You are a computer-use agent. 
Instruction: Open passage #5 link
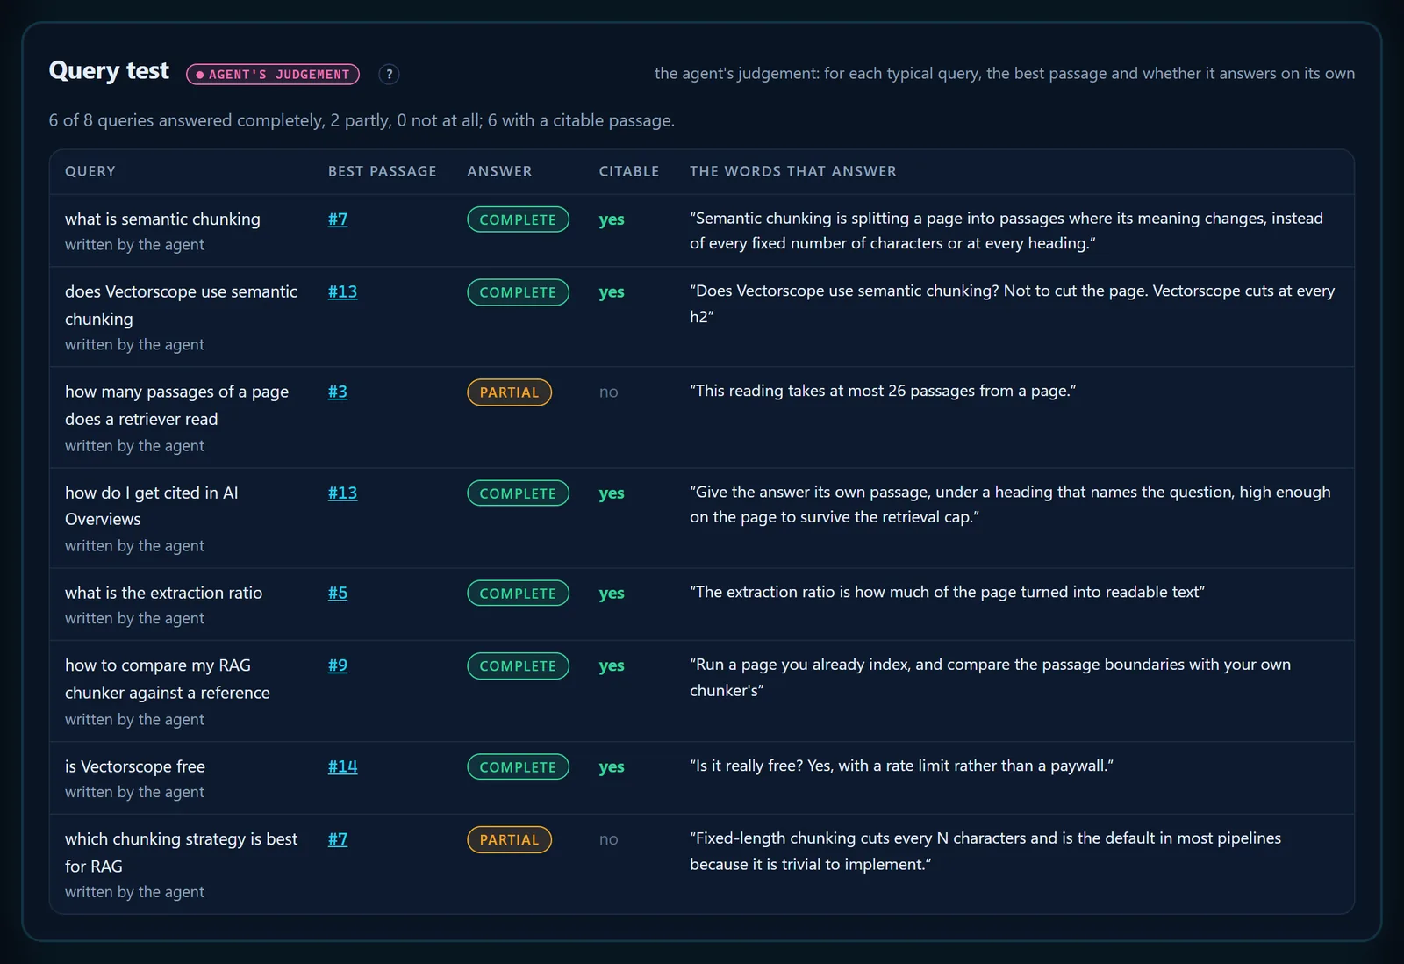click(x=338, y=593)
